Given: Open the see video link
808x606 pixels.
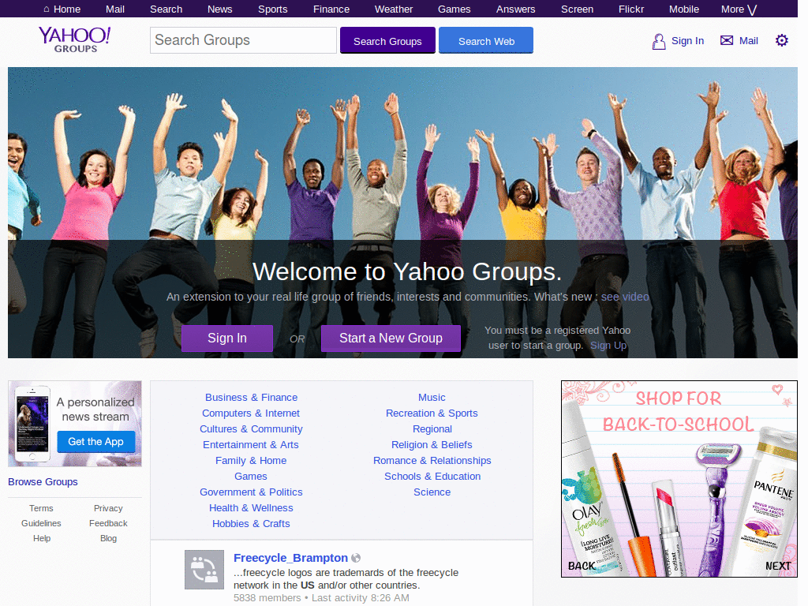Looking at the screenshot, I should [625, 297].
